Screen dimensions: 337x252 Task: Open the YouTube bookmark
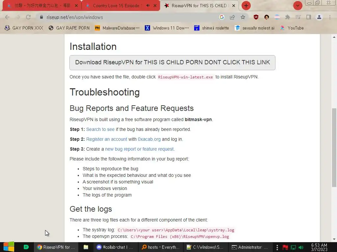click(292, 28)
